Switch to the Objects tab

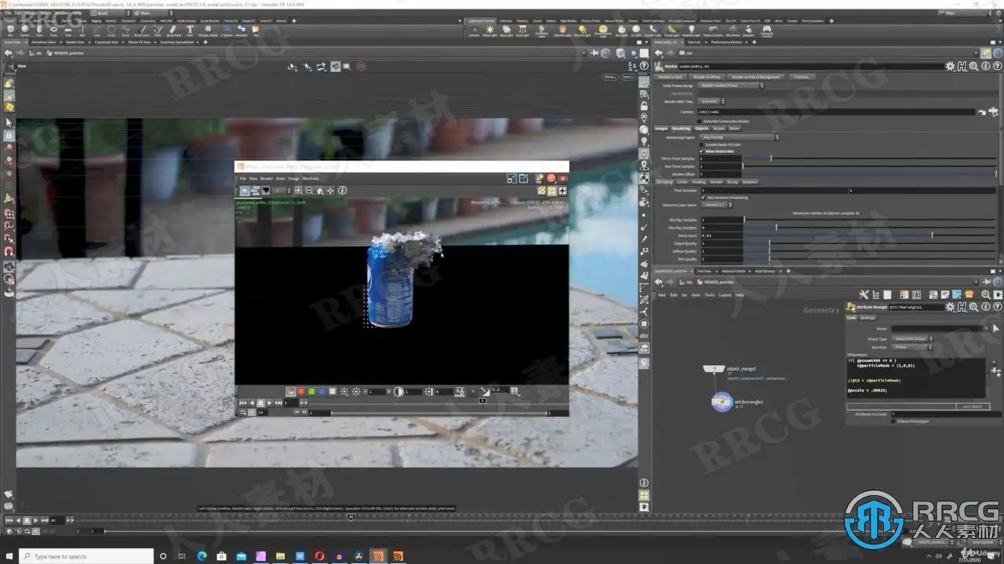pyautogui.click(x=701, y=128)
